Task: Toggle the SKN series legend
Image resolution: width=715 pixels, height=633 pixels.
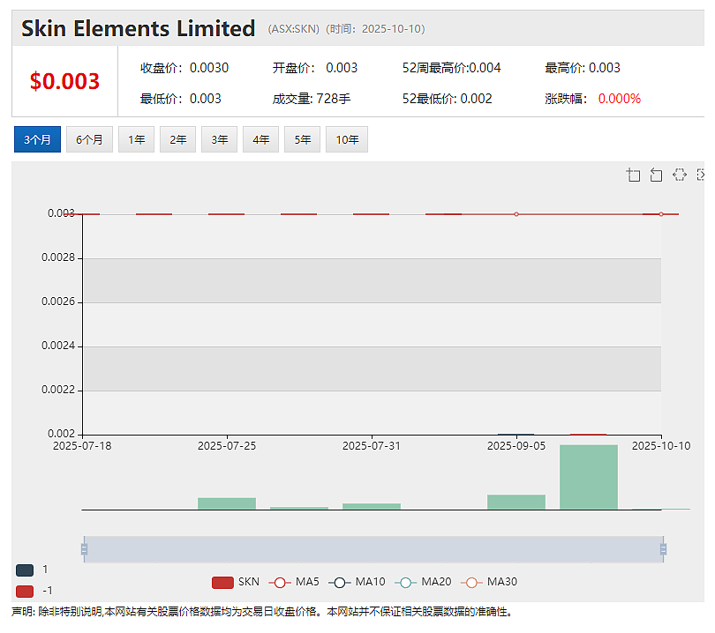Action: [x=236, y=582]
